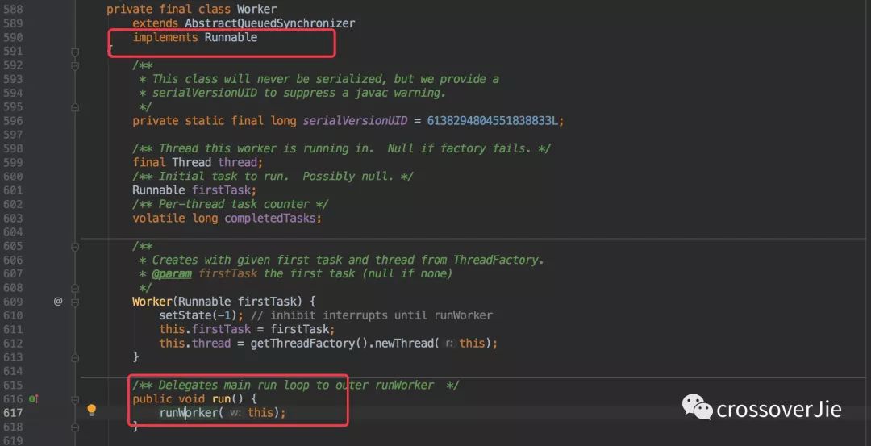Click the @ annotation gutter icon on line 609
This screenshot has height=446, width=871.
[x=58, y=302]
